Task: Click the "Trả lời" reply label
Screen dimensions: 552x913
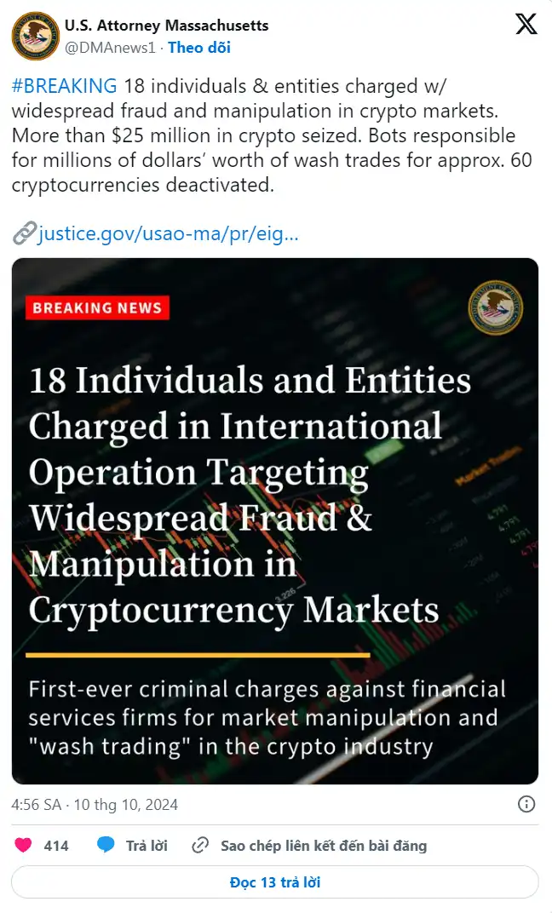Action: click(147, 846)
